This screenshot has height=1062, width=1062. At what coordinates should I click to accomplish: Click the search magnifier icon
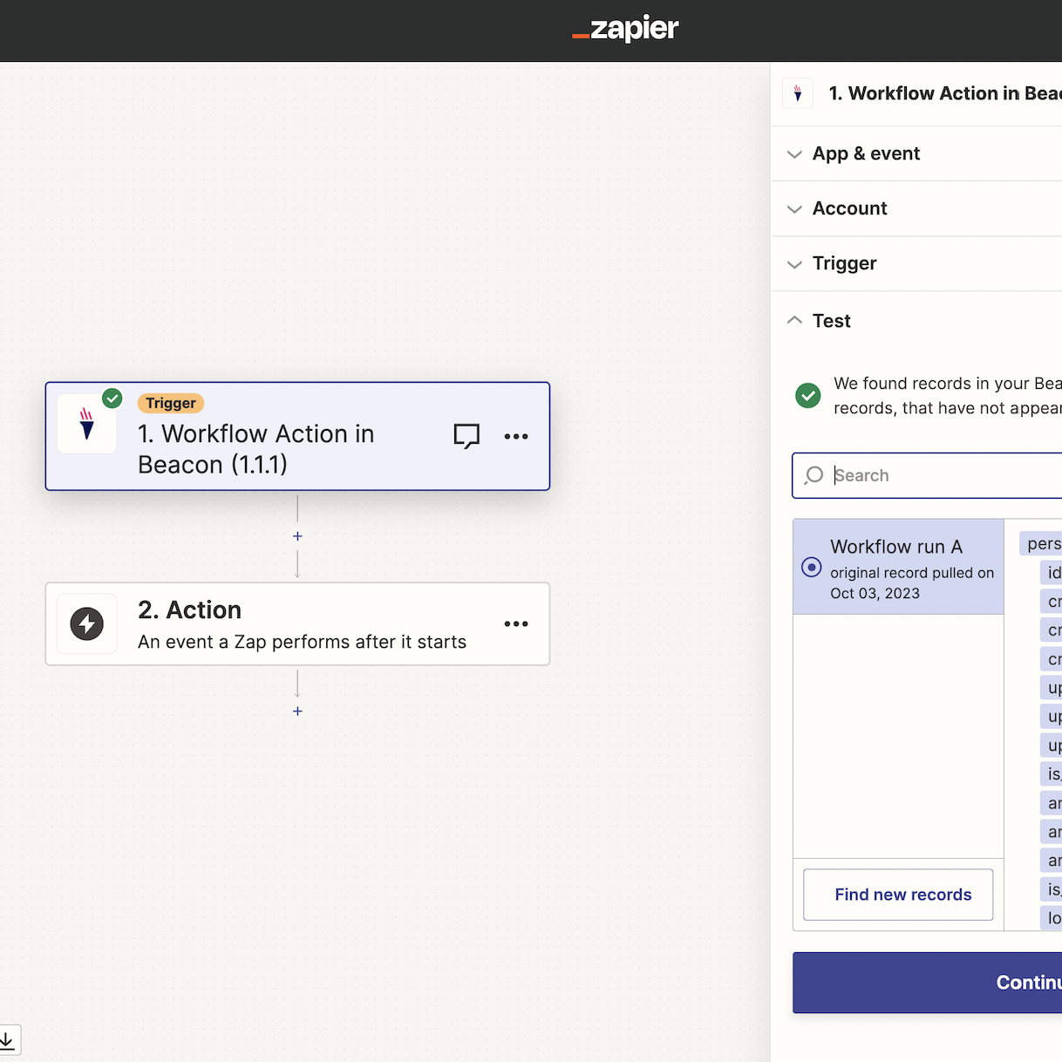coord(814,475)
